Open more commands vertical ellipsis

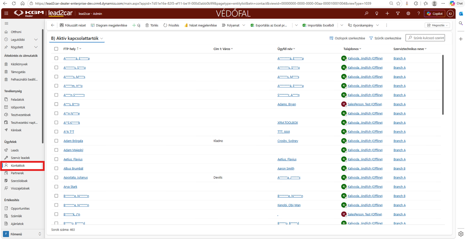pos(386,25)
